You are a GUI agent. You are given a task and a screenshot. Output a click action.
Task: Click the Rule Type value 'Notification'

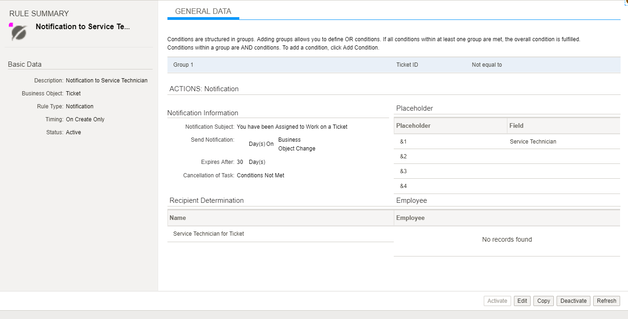point(80,106)
